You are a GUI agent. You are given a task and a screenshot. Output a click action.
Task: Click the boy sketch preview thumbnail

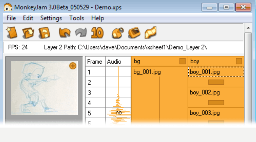(44, 88)
